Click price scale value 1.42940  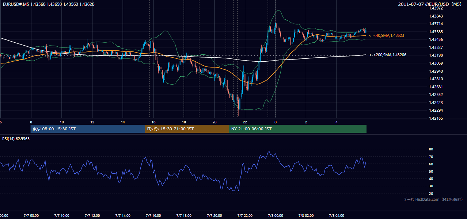click(x=436, y=71)
